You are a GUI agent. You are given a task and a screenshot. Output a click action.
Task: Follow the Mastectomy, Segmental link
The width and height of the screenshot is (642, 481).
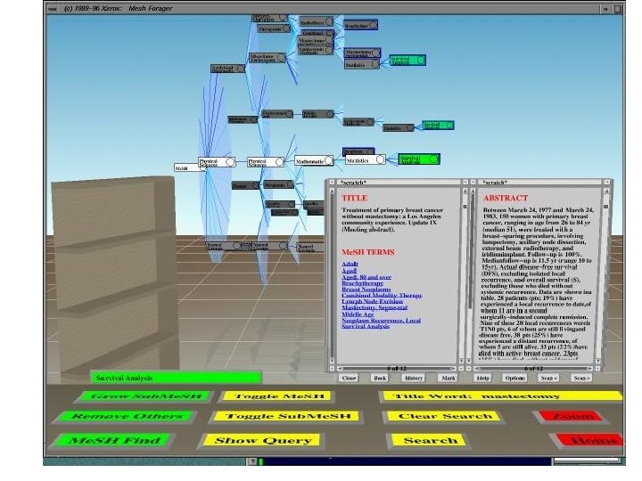coord(374,307)
